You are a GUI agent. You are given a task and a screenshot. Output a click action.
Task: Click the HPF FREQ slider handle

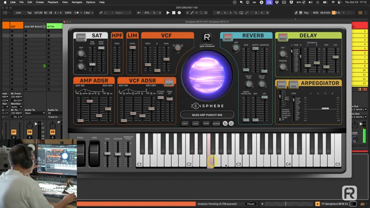coord(117,70)
